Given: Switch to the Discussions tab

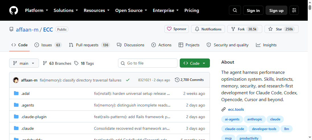Looking at the screenshot, I should click(131, 45).
